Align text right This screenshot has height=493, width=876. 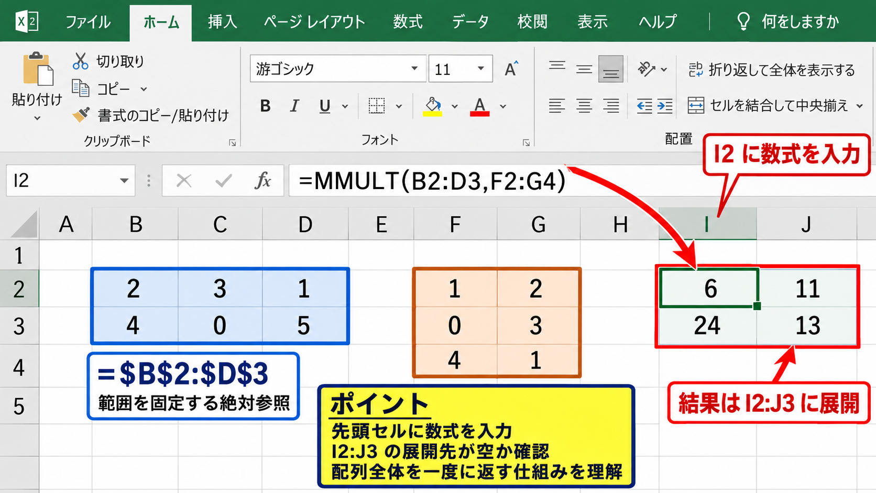(x=611, y=106)
